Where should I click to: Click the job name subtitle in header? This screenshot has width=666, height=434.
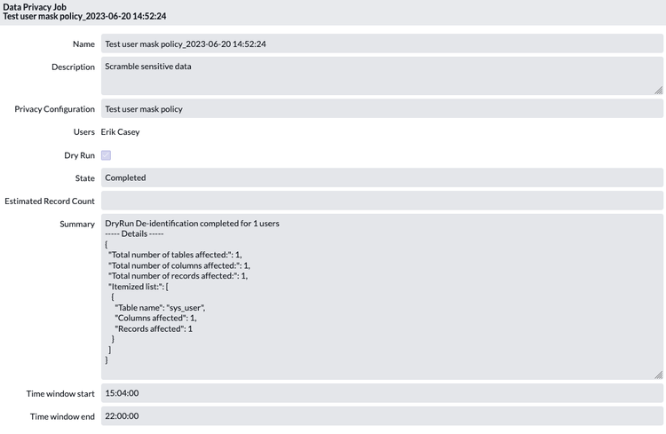coord(84,16)
